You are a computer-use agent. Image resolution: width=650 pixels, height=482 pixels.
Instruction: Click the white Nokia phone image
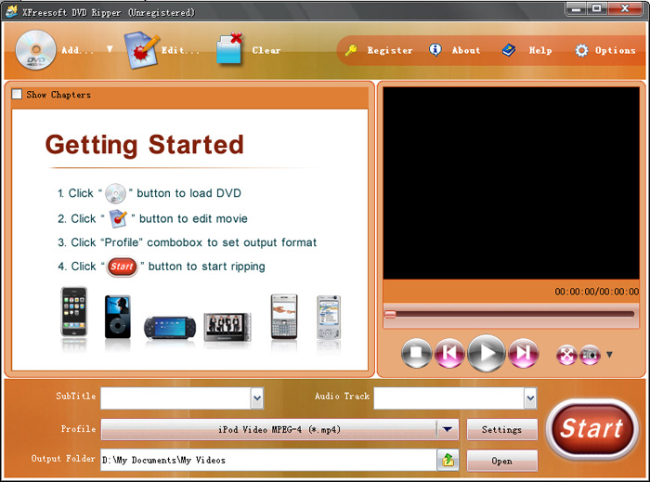tap(329, 317)
